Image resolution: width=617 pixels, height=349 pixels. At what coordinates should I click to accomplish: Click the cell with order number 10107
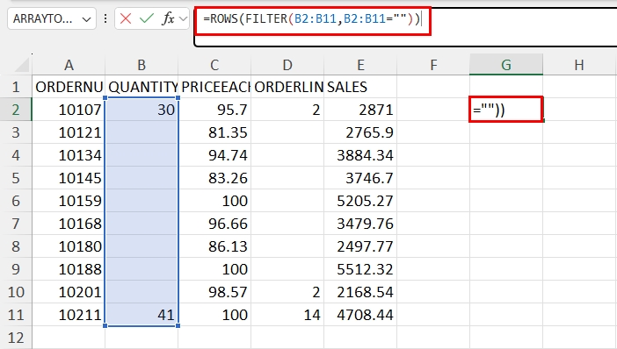point(69,110)
